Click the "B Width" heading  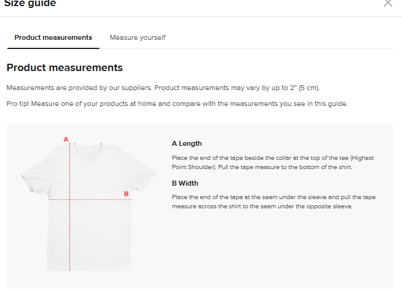tap(185, 183)
